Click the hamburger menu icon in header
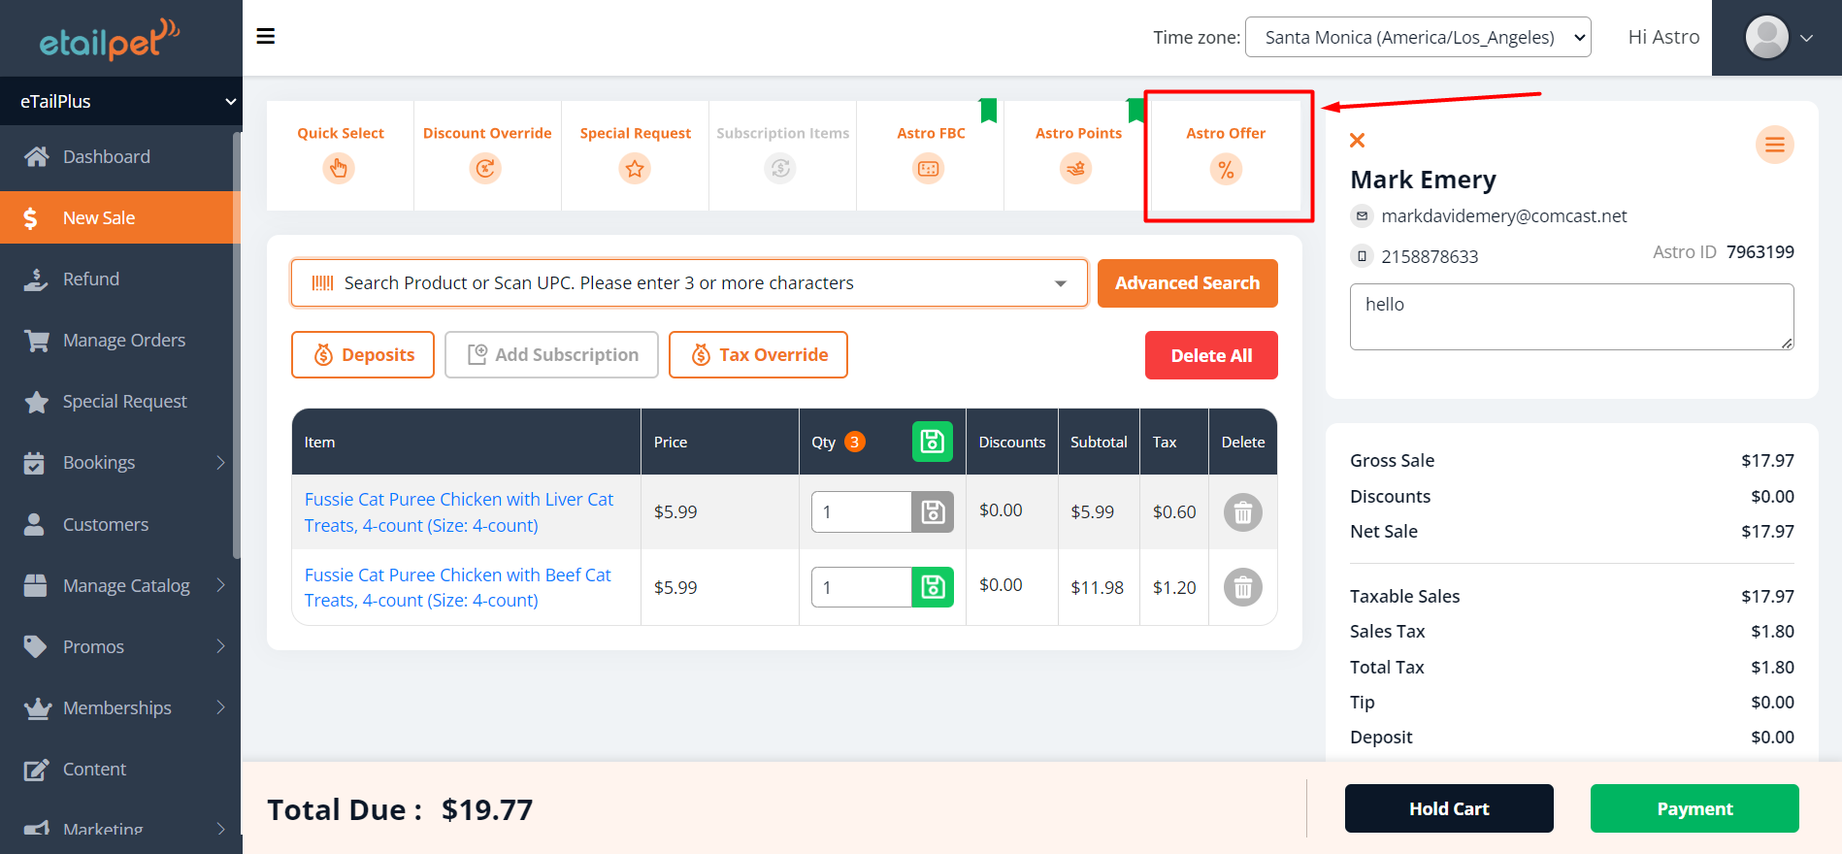The height and width of the screenshot is (854, 1842). [x=265, y=37]
